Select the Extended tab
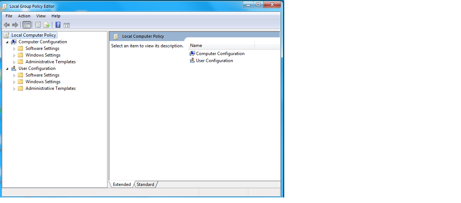461x203 pixels. click(x=122, y=185)
